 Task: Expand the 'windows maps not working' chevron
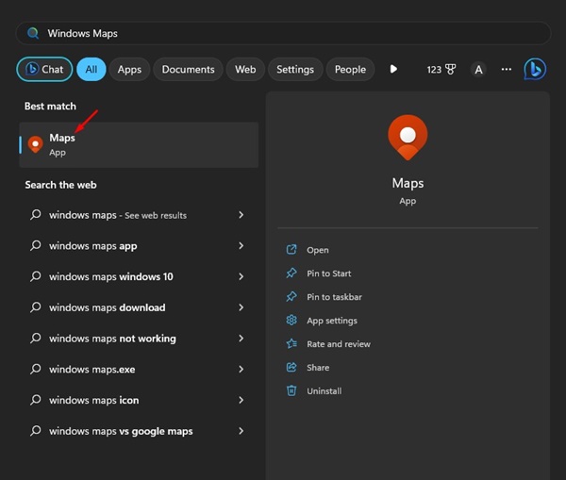(x=241, y=339)
